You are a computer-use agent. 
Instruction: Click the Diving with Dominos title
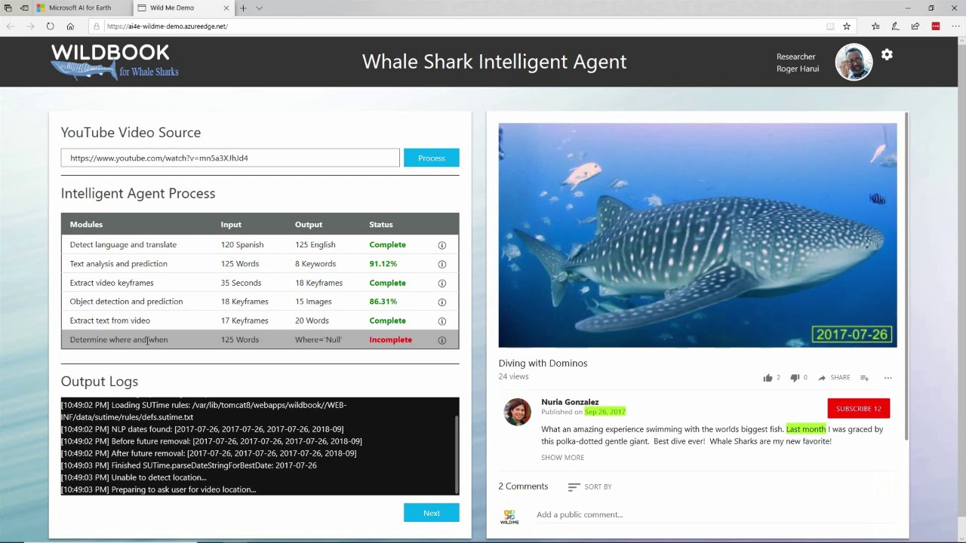tap(543, 364)
